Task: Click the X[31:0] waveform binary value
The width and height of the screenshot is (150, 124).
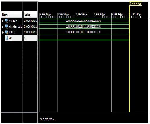Action: coord(83,32)
